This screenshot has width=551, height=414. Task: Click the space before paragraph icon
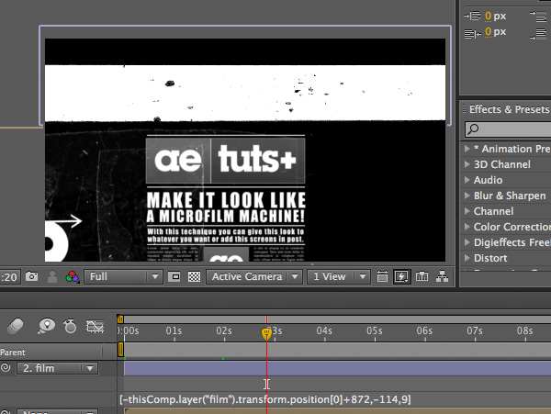click(x=537, y=17)
